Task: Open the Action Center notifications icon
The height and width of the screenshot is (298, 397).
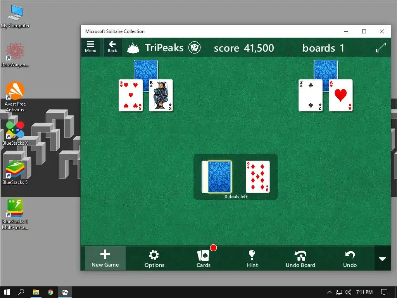Action: [384, 292]
